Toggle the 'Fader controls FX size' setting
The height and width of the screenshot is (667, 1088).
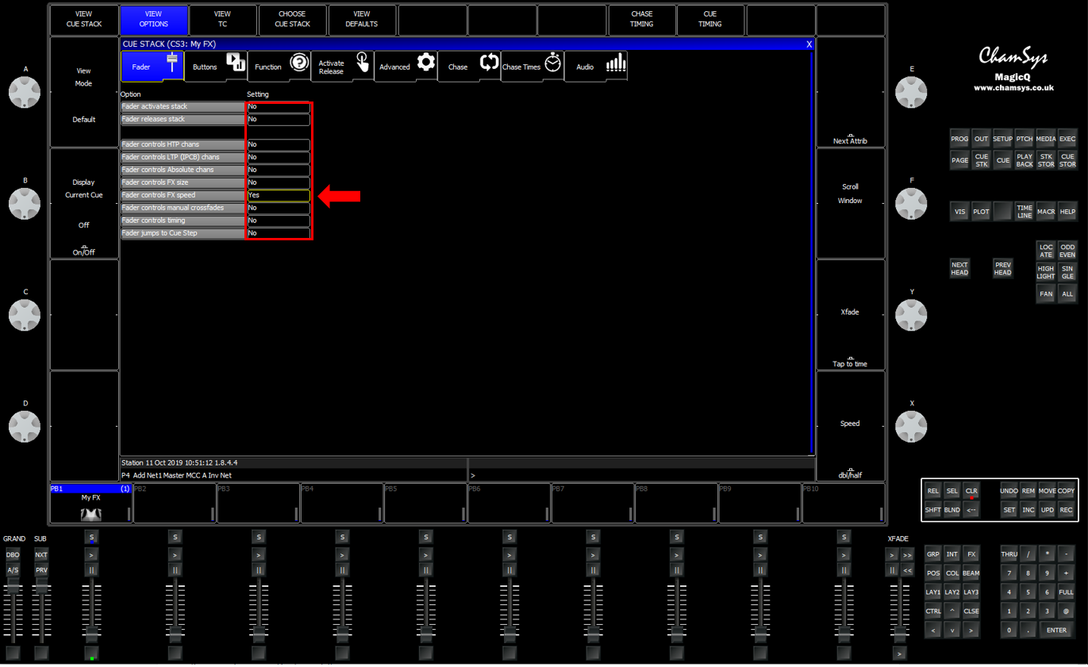[279, 182]
